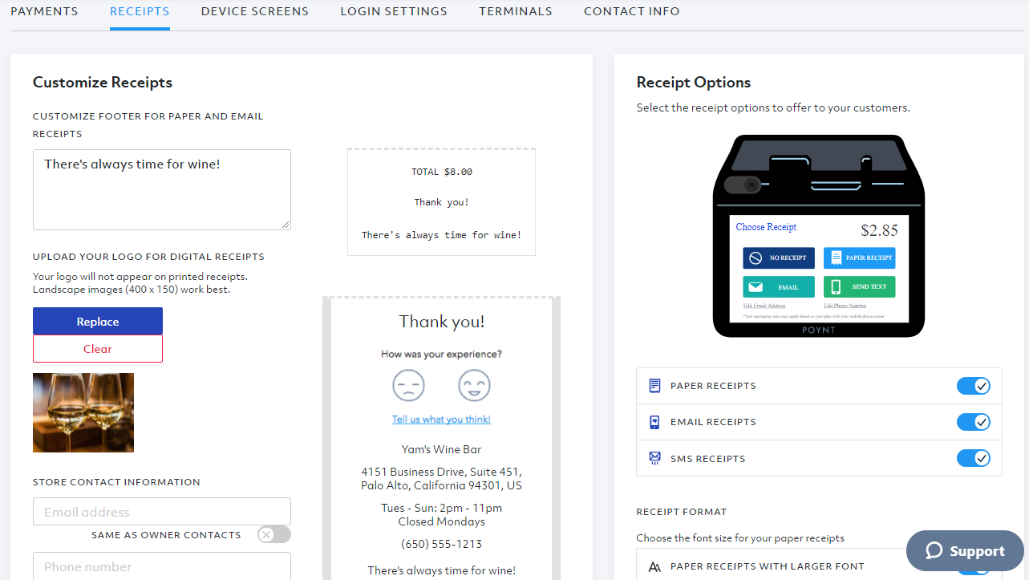Disable the Paper Receipts toggle

(x=973, y=386)
